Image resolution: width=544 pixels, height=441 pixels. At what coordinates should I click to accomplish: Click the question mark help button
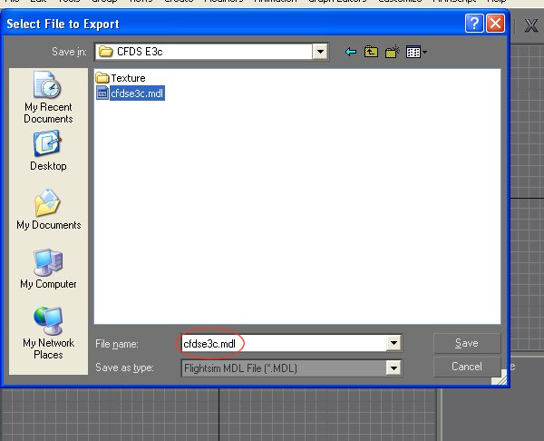pos(474,24)
